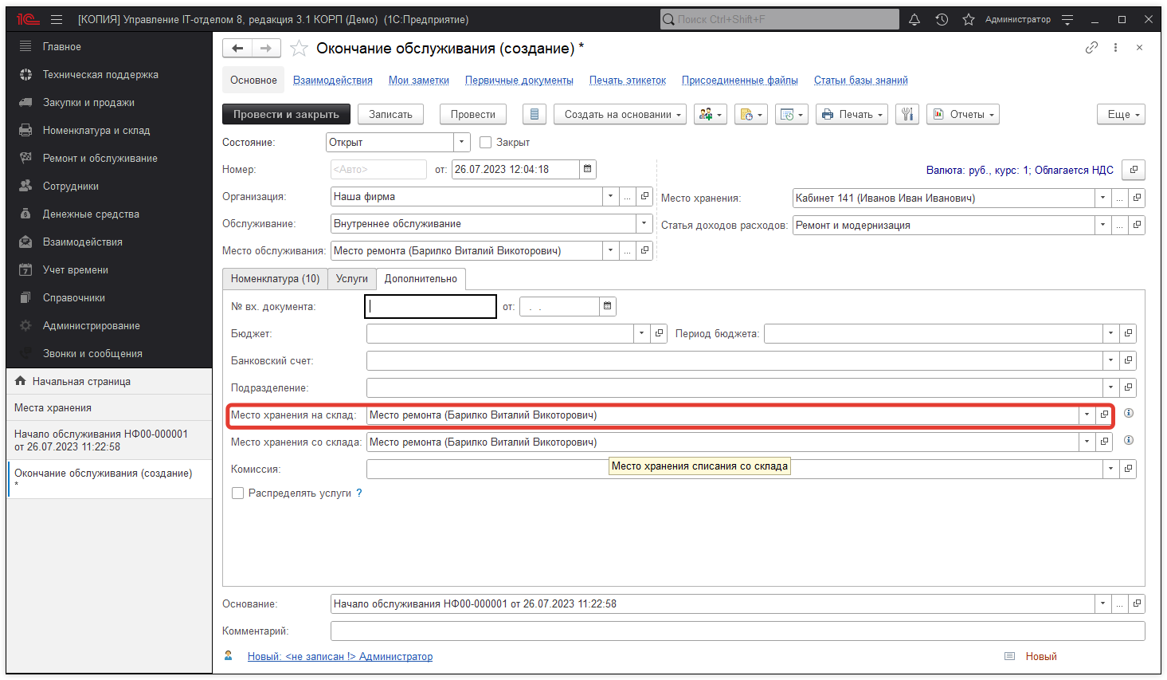This screenshot has width=1167, height=680.
Task: Open the Первичные документы link
Action: tap(519, 81)
